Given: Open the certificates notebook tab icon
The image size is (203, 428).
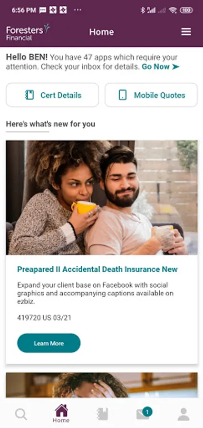Looking at the screenshot, I should pyautogui.click(x=103, y=414).
